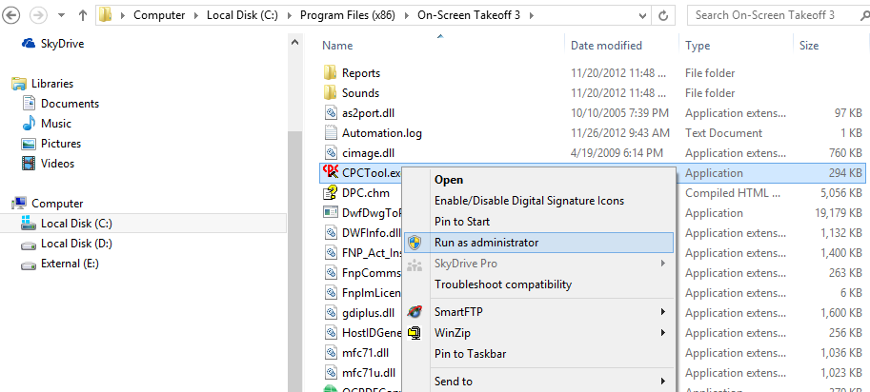
Task: Click the CPCTool.exe application icon
Action: click(x=331, y=172)
